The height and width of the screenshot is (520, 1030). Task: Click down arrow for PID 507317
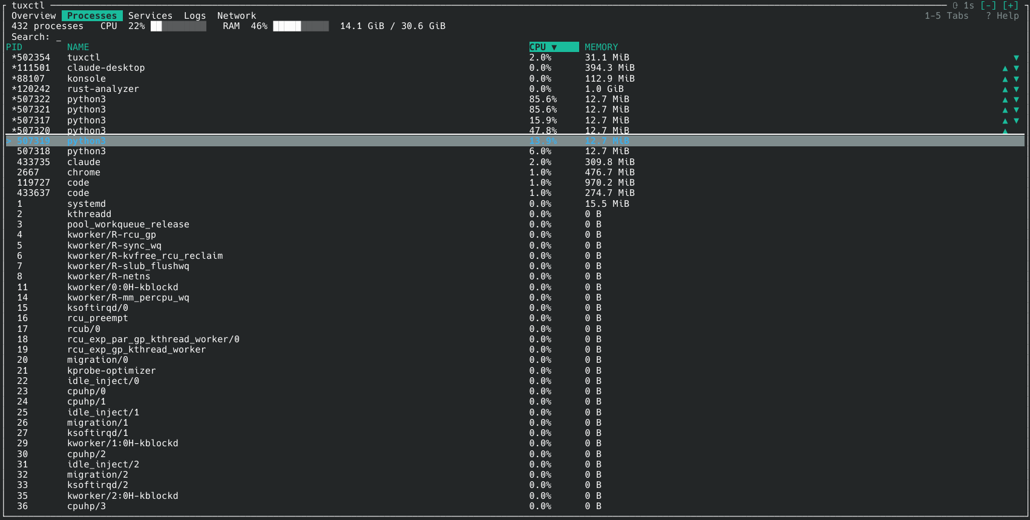1016,120
